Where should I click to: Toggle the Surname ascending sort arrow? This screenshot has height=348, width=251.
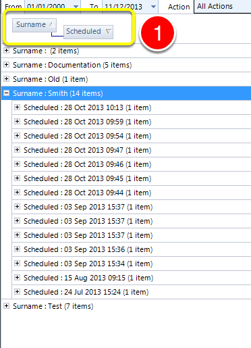[x=51, y=24]
